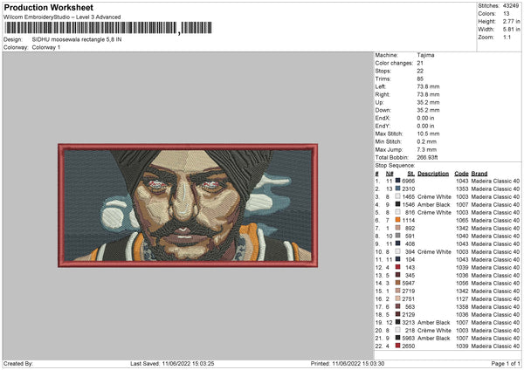Image resolution: width=524 pixels, height=370 pixels.
Task: Select the light peach swatch in stop 16
Action: click(397, 298)
